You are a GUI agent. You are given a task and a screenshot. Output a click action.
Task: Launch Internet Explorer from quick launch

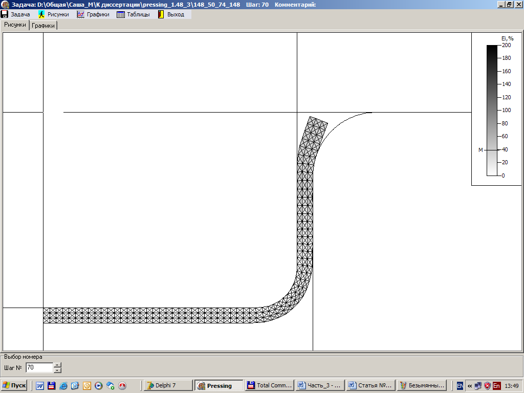[x=63, y=386]
